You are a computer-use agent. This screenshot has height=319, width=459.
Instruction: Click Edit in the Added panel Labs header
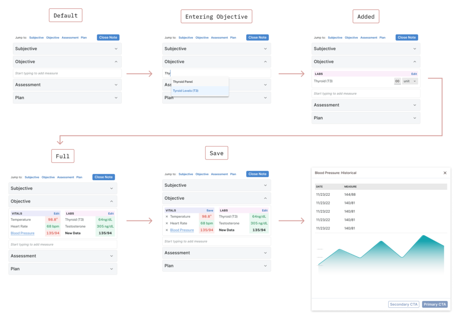pos(414,74)
